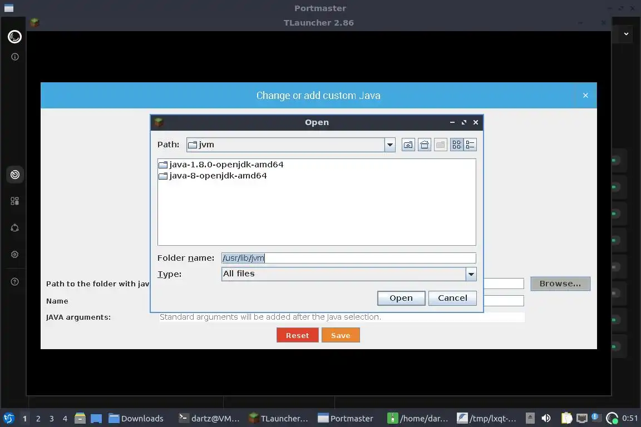
Task: Click the Name field in custom Java panel
Action: point(504,301)
